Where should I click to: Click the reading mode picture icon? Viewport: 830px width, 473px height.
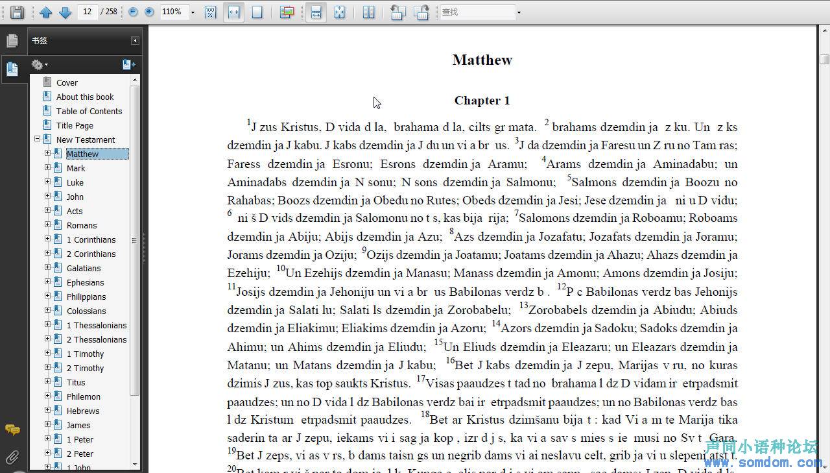click(287, 12)
